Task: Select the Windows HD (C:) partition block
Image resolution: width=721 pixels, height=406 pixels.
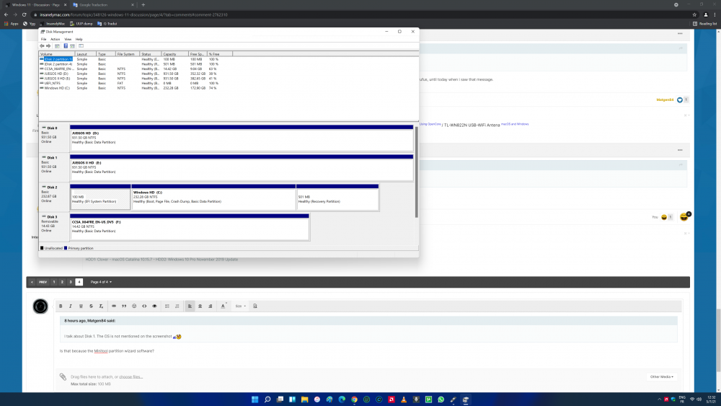Action: click(x=214, y=198)
